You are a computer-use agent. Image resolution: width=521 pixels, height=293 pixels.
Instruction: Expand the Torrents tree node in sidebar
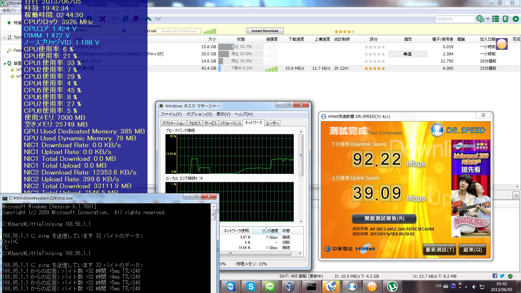click(4, 37)
